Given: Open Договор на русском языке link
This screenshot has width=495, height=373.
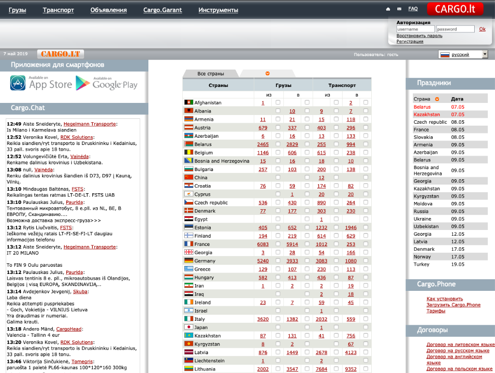Looking at the screenshot, I should click(458, 351).
